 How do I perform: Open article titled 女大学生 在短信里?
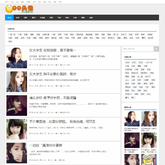53,50
